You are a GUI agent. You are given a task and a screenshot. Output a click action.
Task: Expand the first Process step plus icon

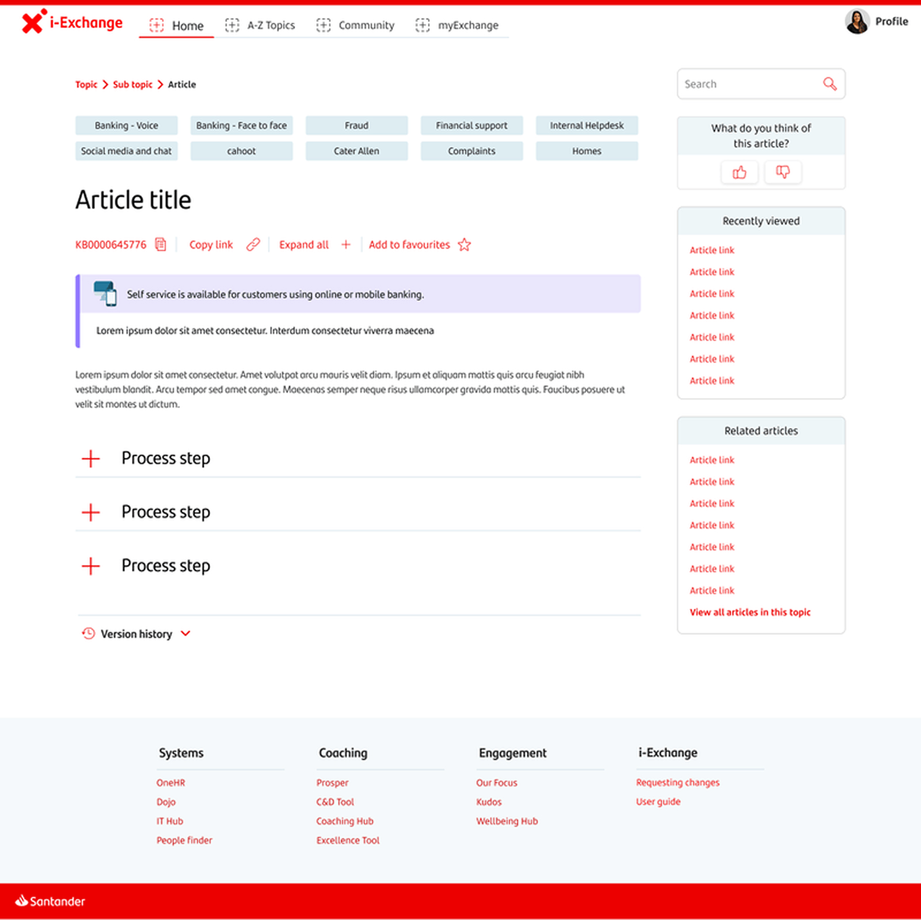91,459
